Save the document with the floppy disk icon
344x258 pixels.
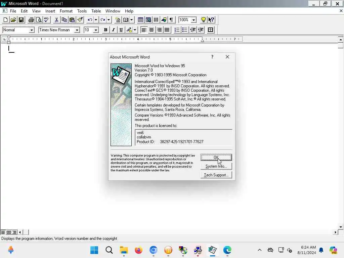pyautogui.click(x=21, y=20)
